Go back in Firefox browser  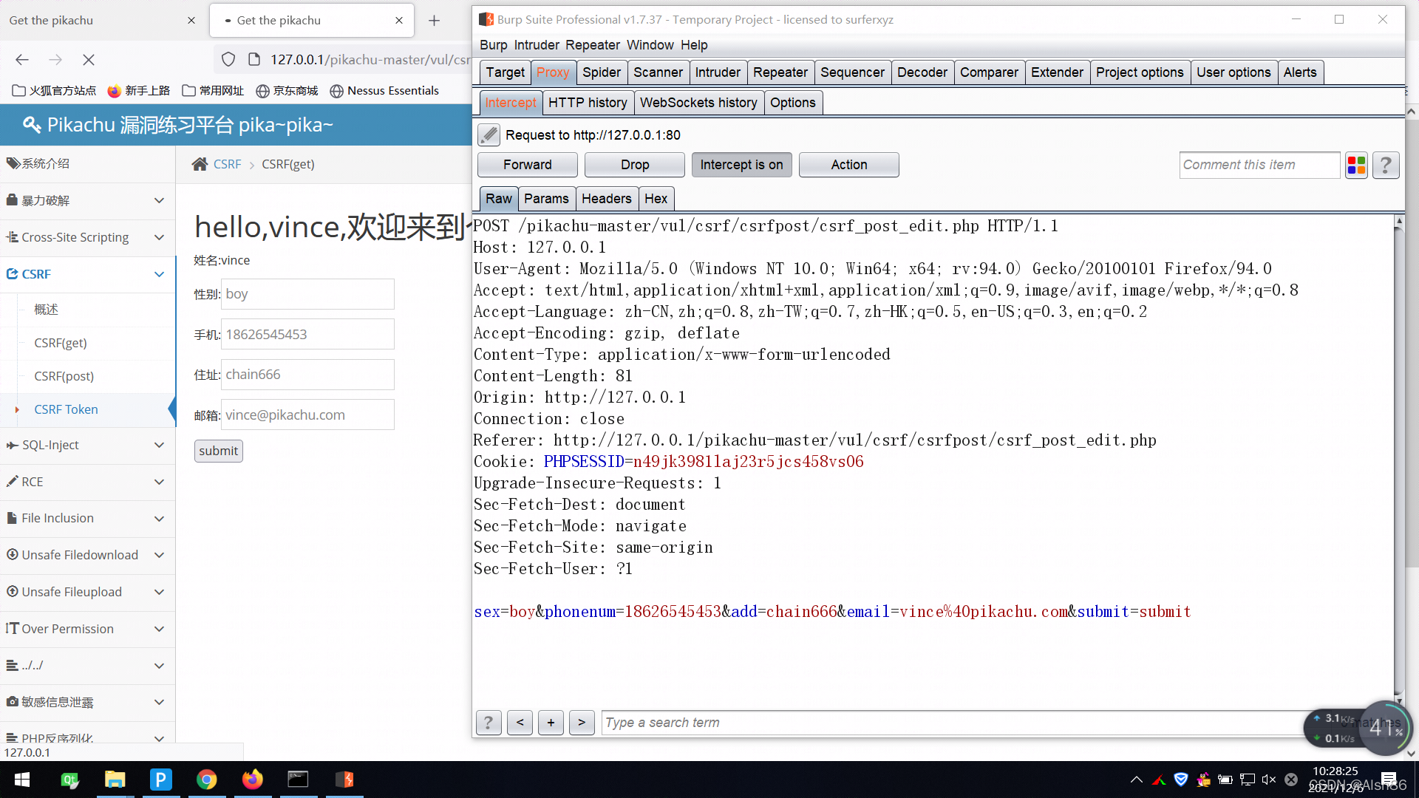pos(22,60)
